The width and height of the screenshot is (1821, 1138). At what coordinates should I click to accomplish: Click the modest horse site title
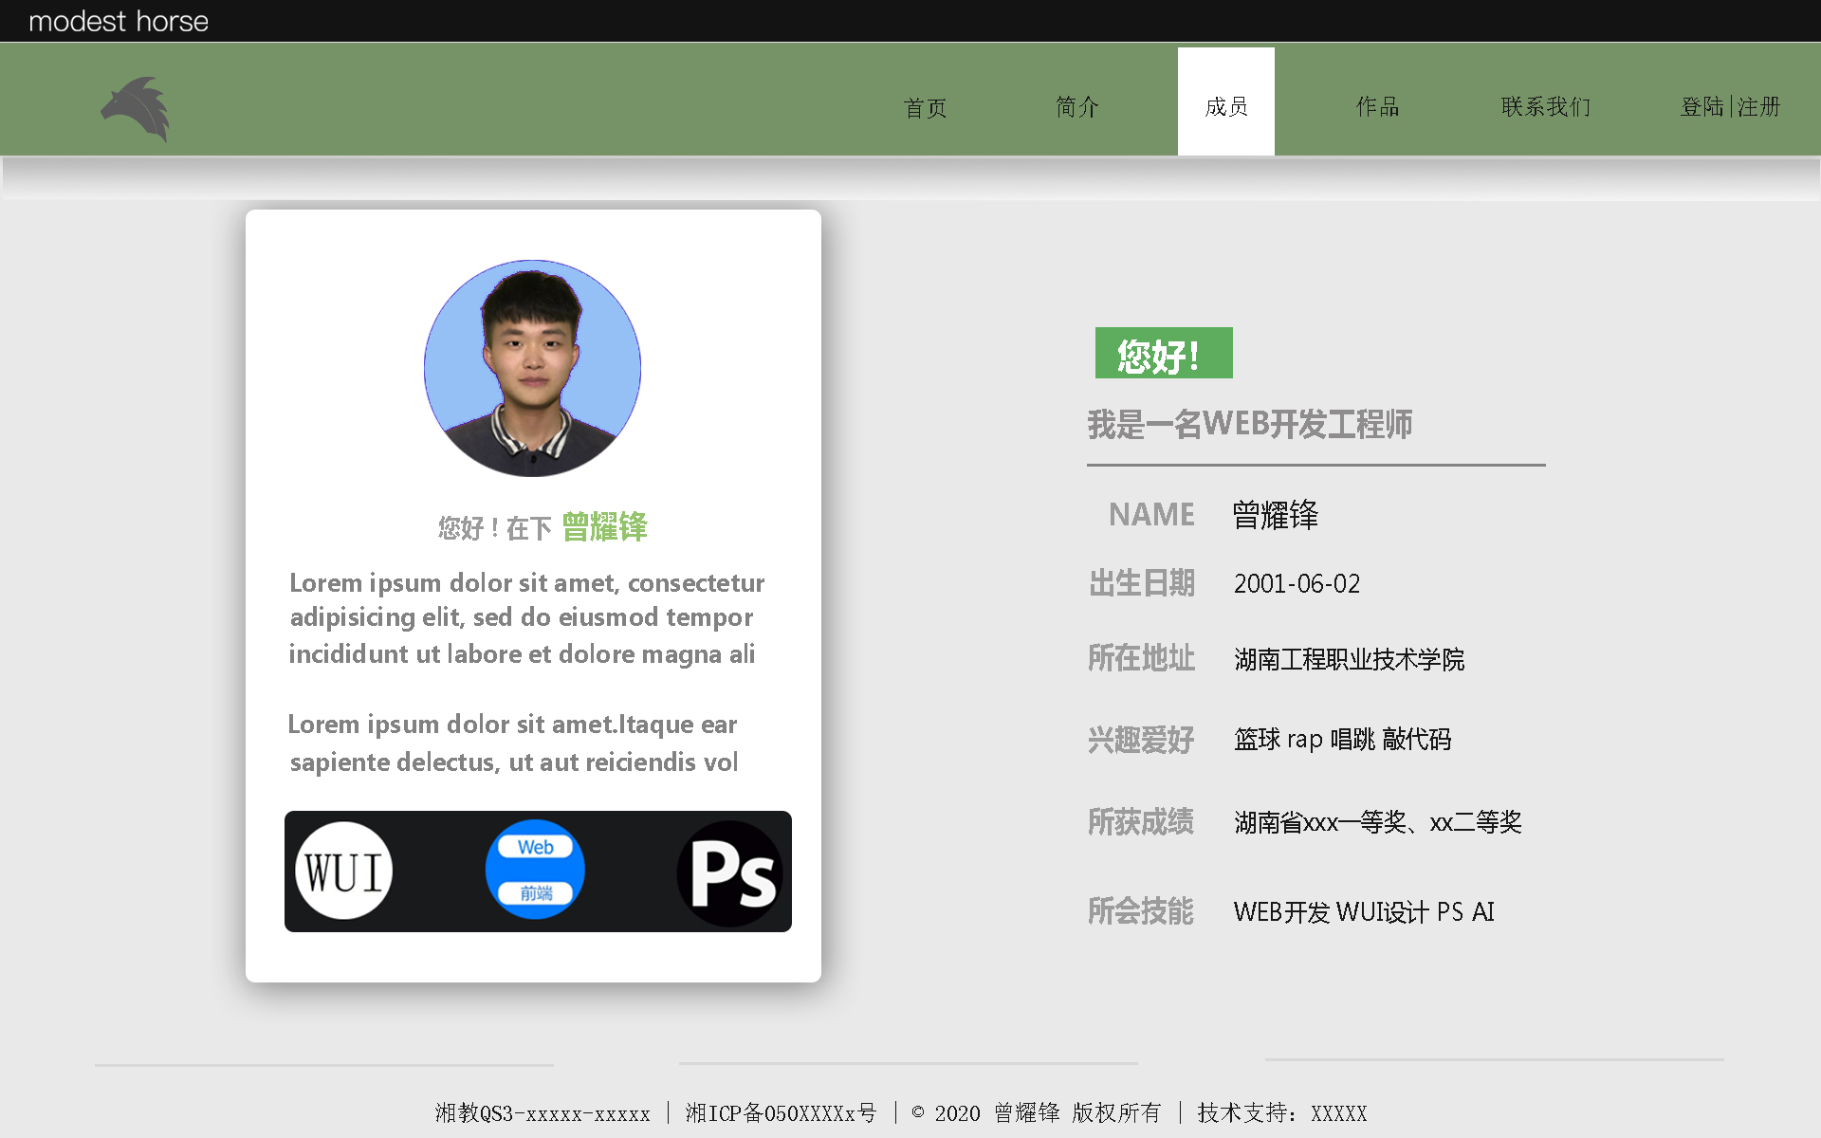119,21
